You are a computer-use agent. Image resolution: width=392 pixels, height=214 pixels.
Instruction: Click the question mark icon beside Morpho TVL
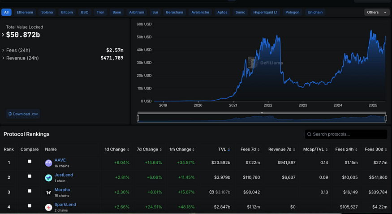(x=211, y=193)
